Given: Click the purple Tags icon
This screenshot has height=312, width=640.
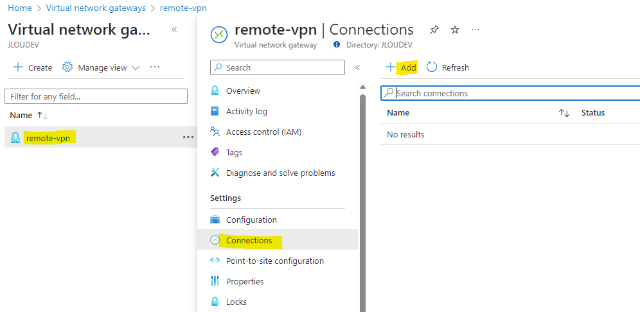Looking at the screenshot, I should (x=215, y=152).
